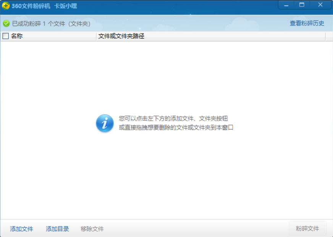Click the 已成功粉碎 1 个文件 status text
Viewport: 333px width, 237px height.
51,24
